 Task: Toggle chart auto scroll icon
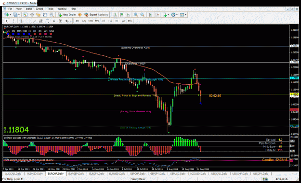coord(150,14)
